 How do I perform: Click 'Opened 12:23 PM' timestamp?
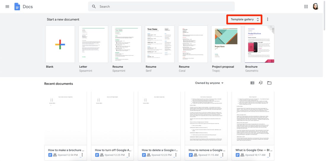(x=162, y=155)
